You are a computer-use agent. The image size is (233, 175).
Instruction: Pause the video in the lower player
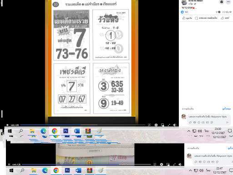click(9, 165)
